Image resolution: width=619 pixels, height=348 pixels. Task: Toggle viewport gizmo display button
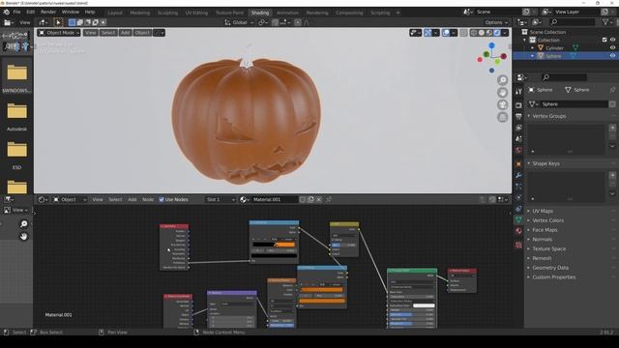[427, 33]
